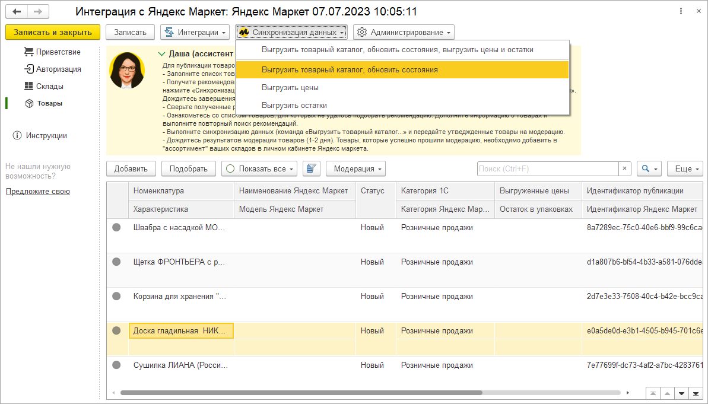Select the Сушилка ЛИАНА (Росси... cell

[x=181, y=365]
